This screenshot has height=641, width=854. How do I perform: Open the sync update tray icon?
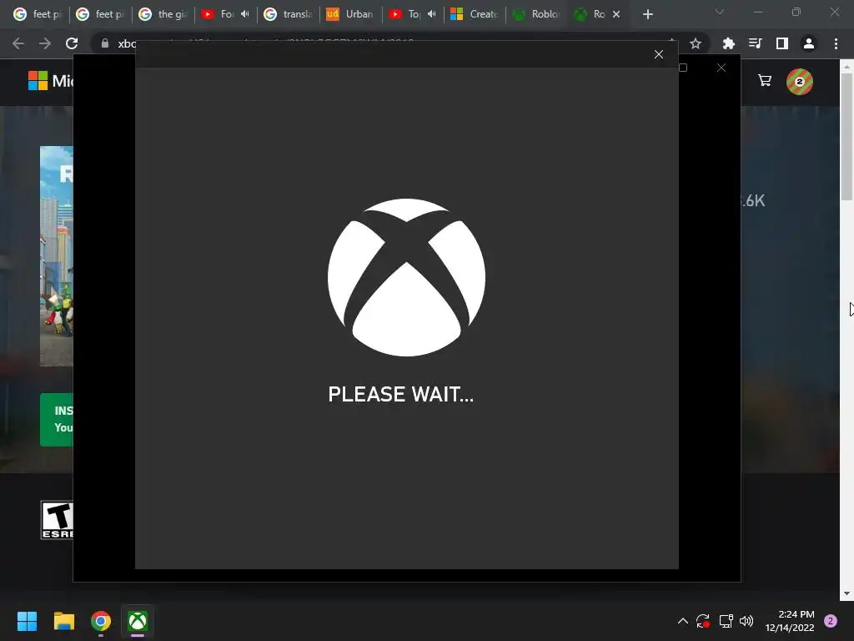tap(703, 621)
